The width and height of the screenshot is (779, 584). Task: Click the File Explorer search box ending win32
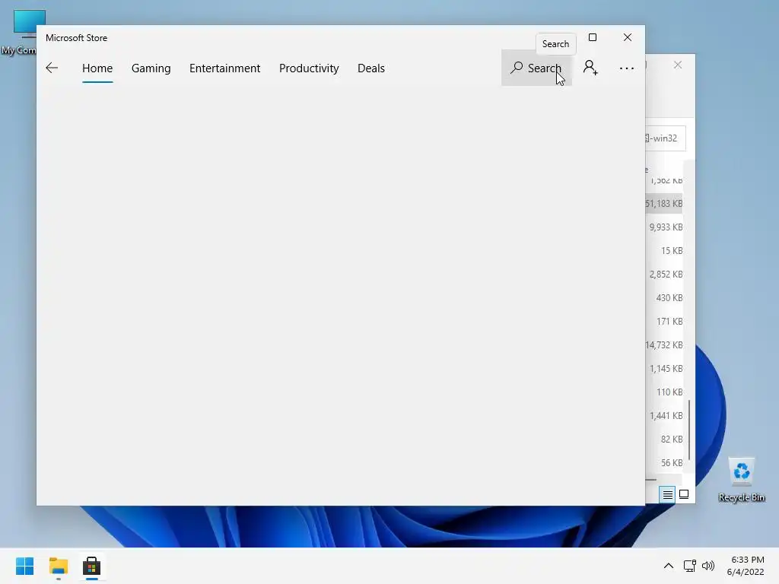[665, 138]
